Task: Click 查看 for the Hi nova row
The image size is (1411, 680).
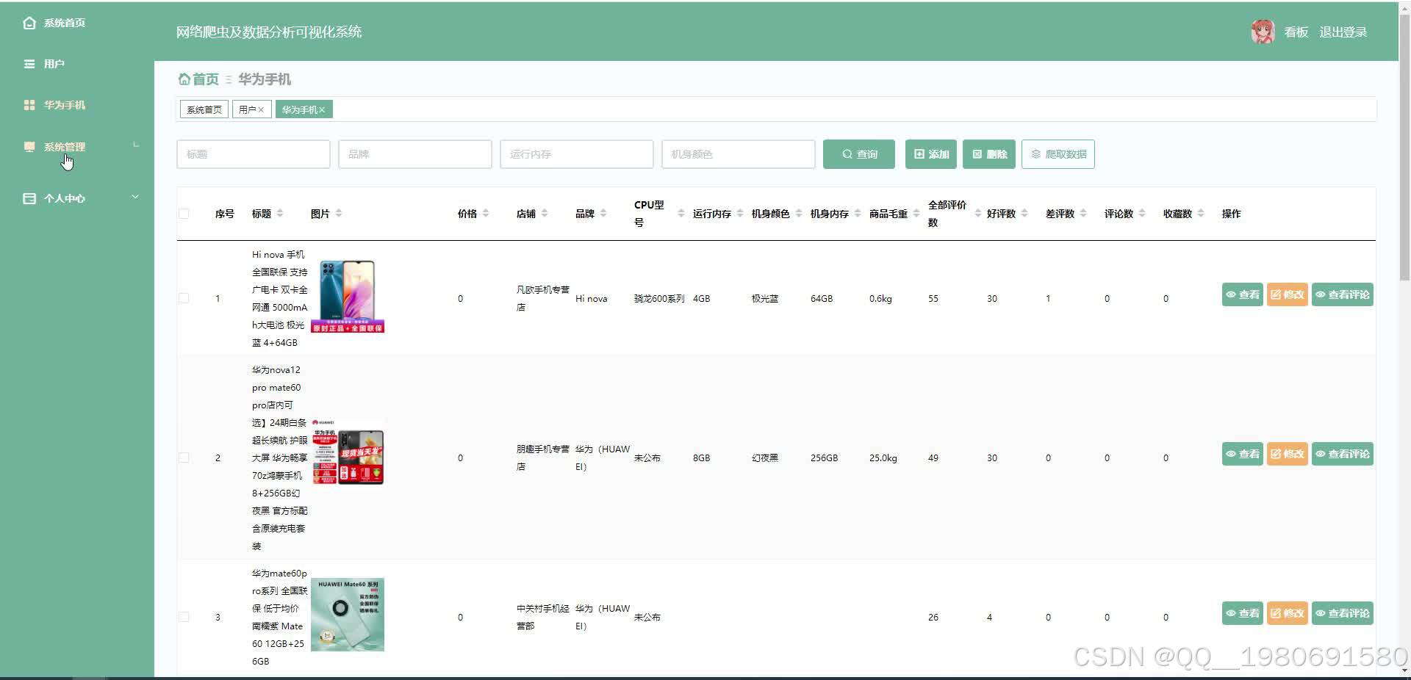Action: [1242, 294]
